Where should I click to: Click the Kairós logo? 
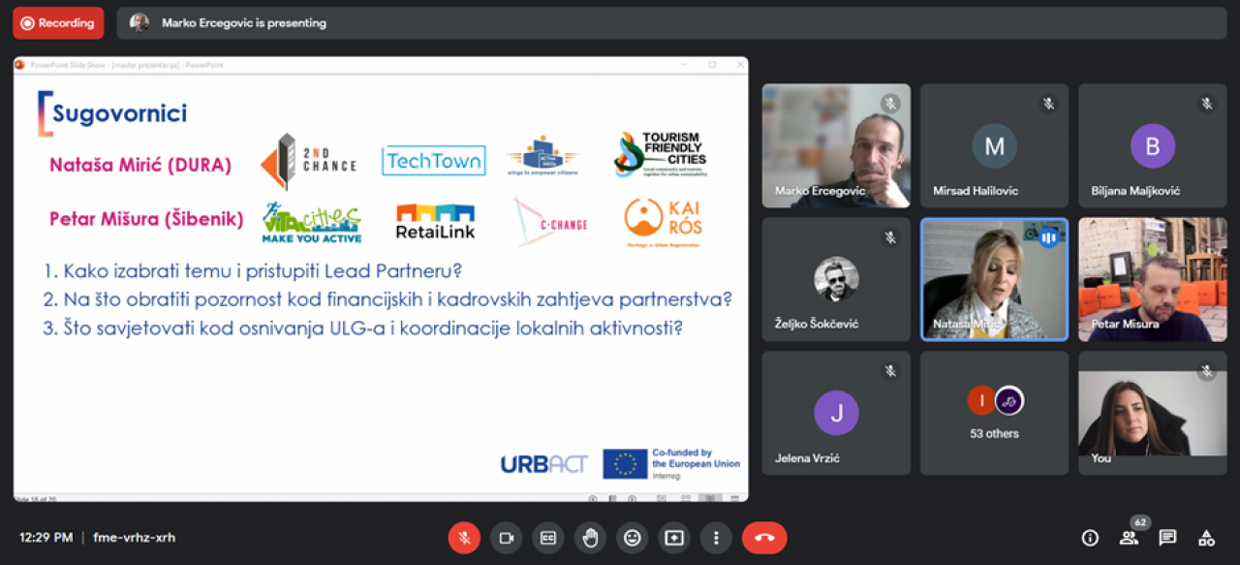664,223
